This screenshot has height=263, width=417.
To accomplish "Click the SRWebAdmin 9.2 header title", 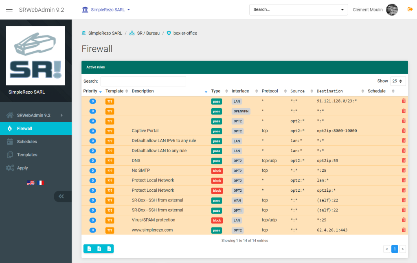I will 42,10.
